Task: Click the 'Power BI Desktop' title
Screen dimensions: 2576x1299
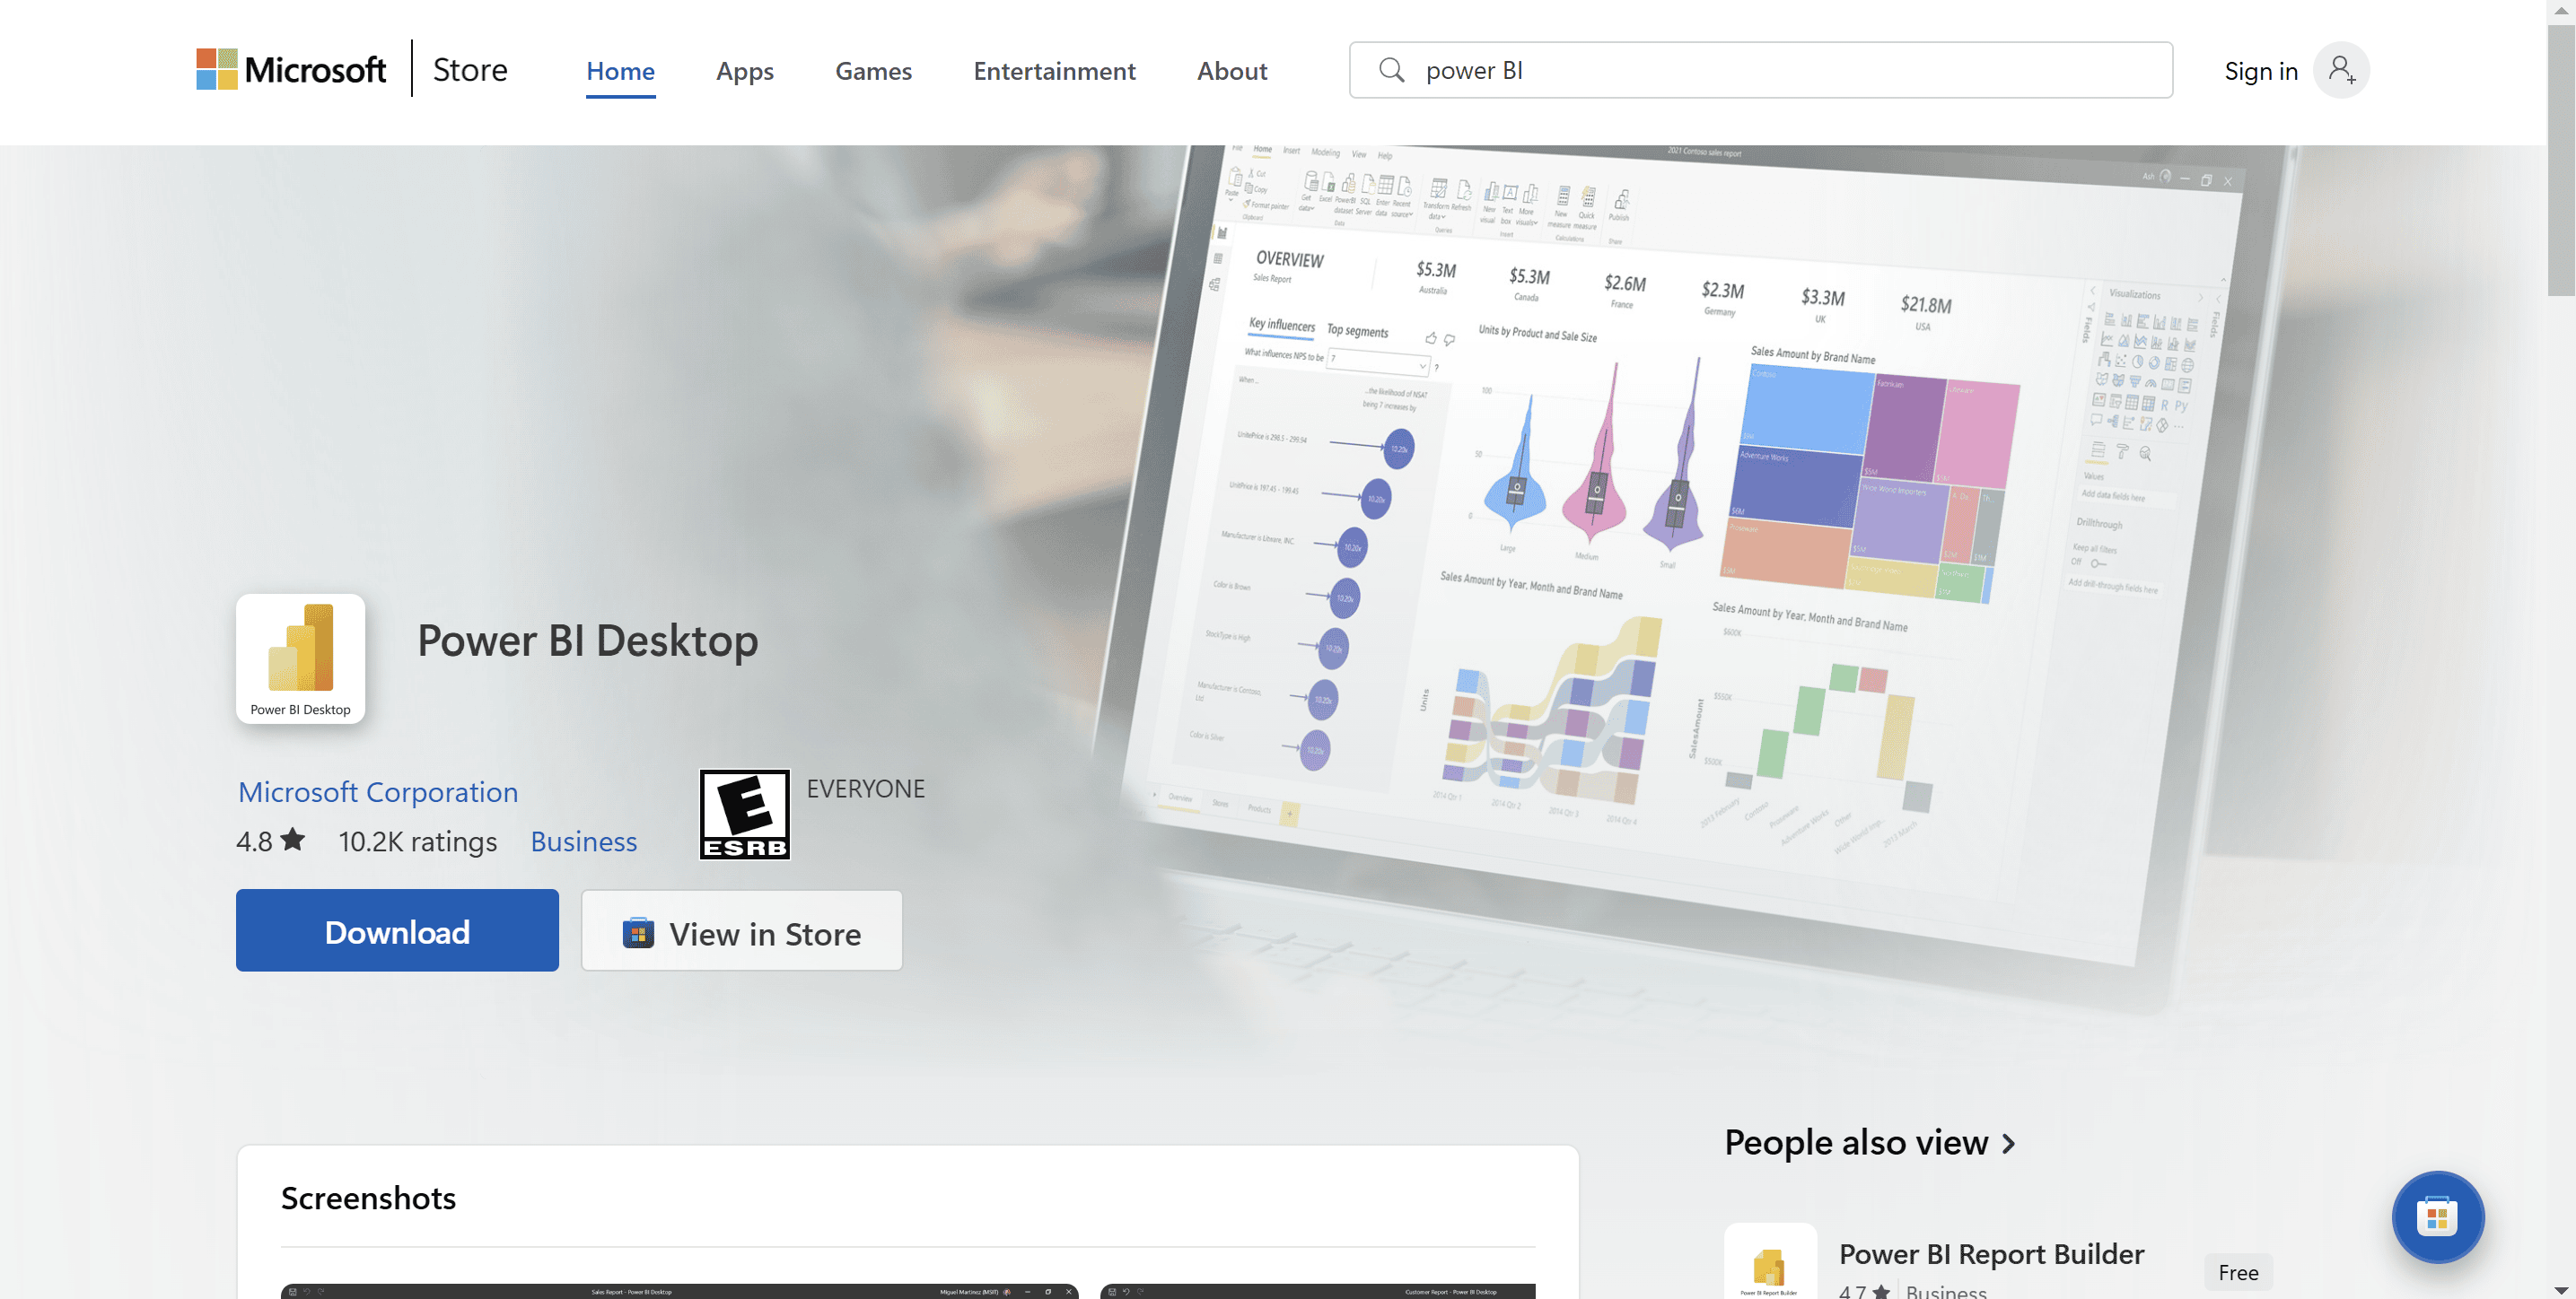Action: coord(588,641)
